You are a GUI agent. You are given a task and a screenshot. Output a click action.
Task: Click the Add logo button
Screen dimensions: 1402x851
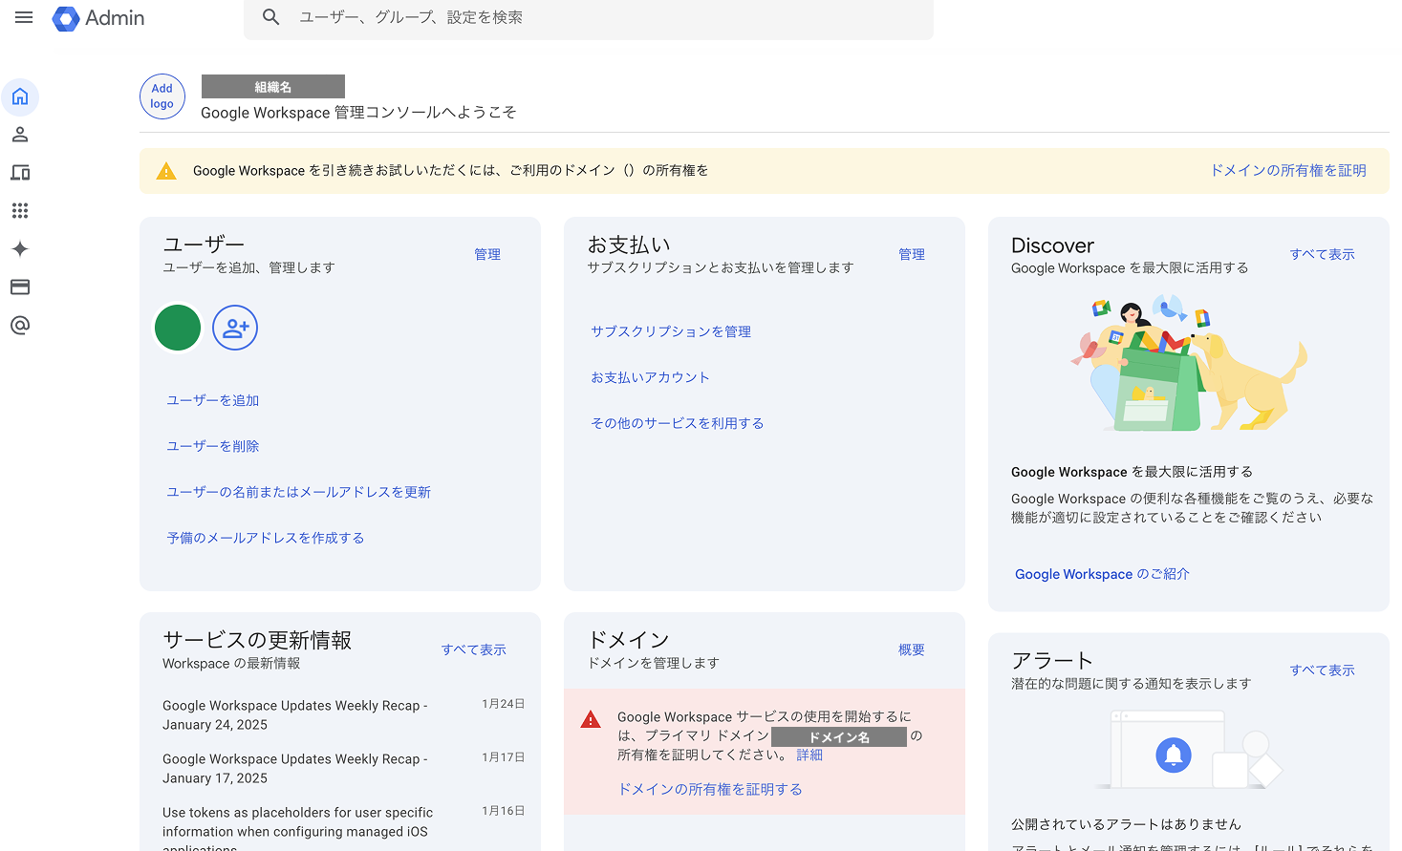click(162, 96)
